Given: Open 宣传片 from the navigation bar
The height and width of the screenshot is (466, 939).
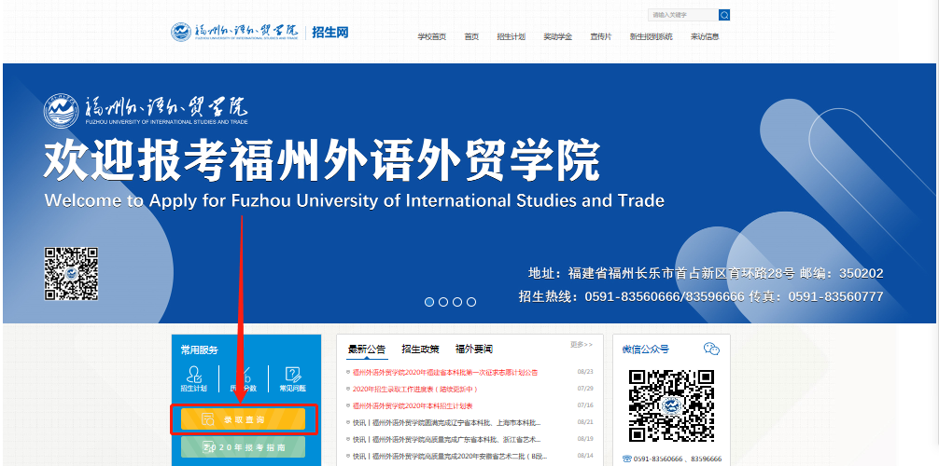Looking at the screenshot, I should click(x=601, y=36).
